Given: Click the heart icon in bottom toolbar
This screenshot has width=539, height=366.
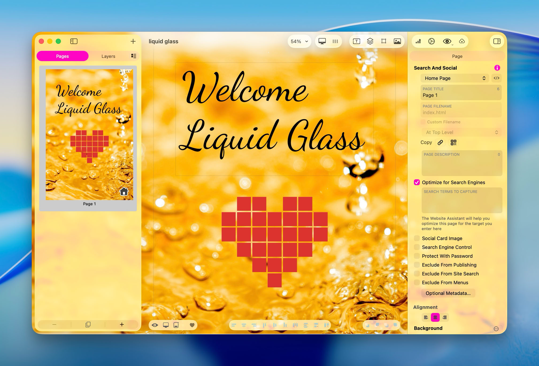Looking at the screenshot, I should point(192,325).
